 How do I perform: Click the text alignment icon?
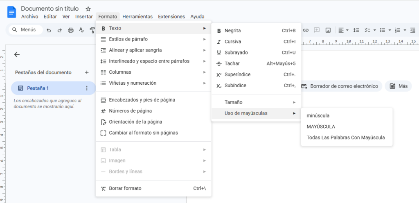(341, 30)
